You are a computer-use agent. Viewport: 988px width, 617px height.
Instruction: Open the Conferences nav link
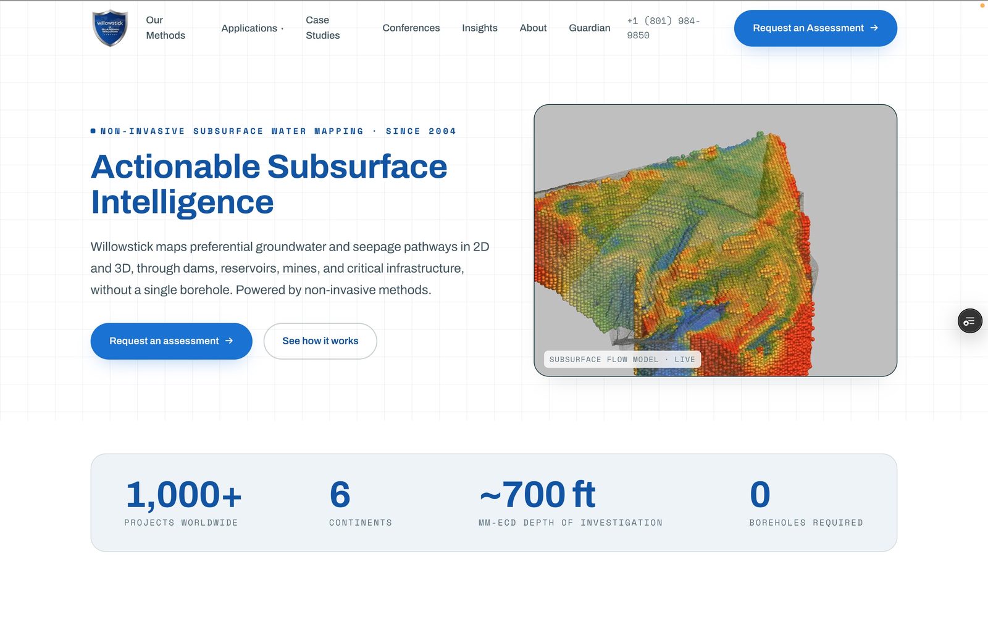pos(411,28)
